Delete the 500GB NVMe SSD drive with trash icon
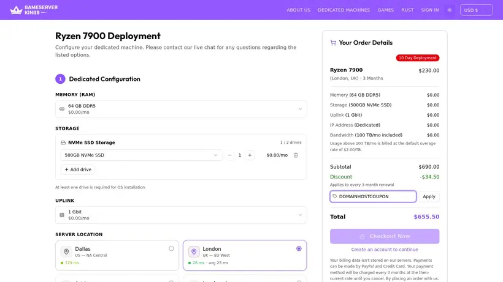This screenshot has width=503, height=282. point(296,155)
